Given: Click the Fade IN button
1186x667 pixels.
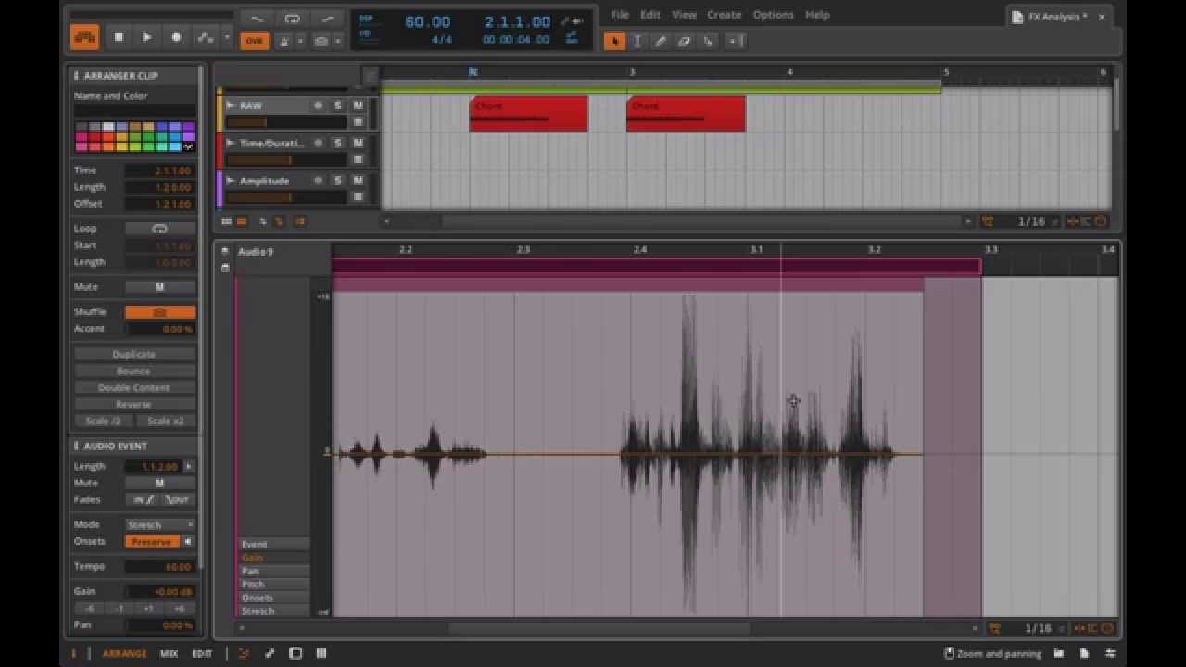Looking at the screenshot, I should pos(142,499).
